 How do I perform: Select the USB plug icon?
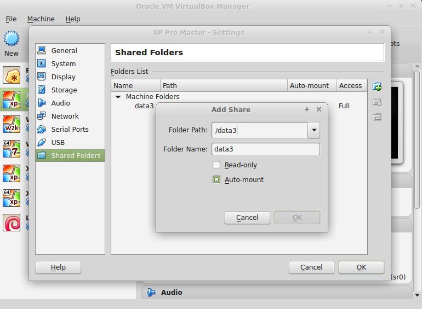coord(42,142)
